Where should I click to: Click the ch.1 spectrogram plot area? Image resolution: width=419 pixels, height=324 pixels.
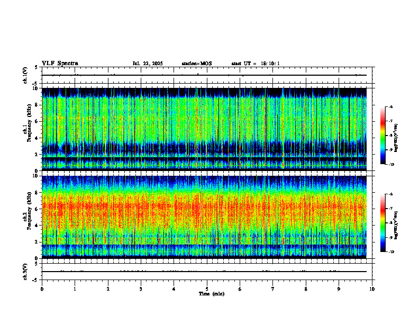pyautogui.click(x=204, y=129)
